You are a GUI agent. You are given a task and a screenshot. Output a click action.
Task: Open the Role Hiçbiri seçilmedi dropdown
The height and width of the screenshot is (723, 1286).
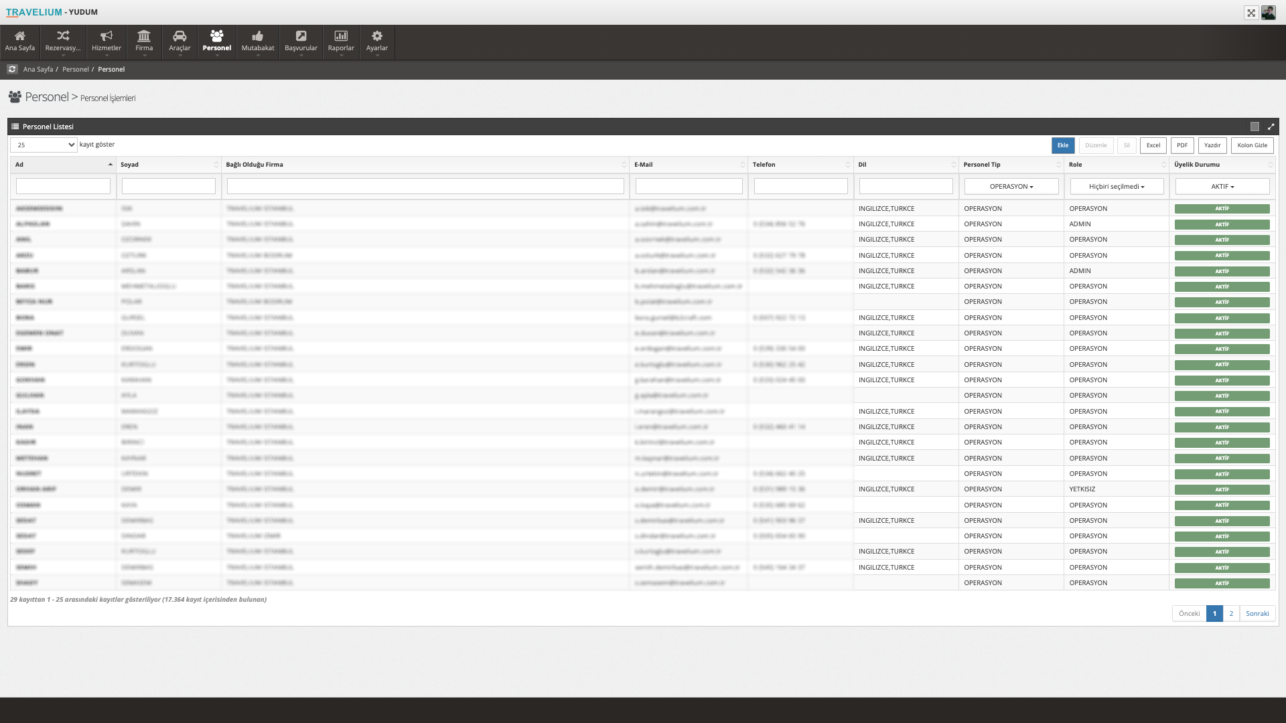click(x=1117, y=187)
